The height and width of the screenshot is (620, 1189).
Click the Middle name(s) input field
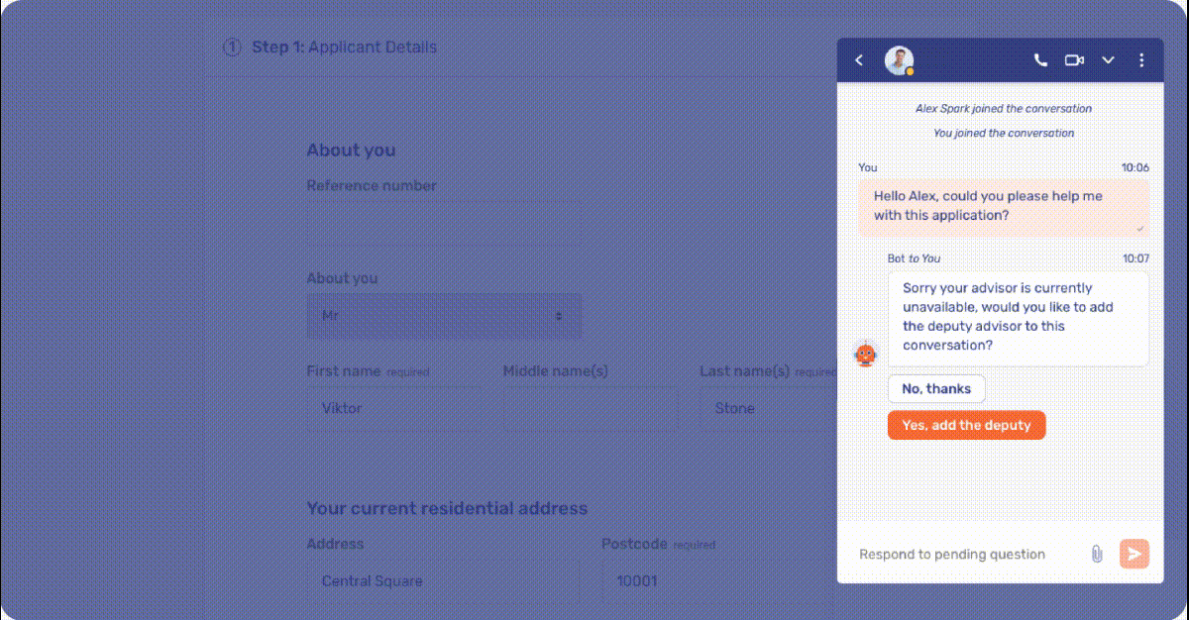click(591, 408)
